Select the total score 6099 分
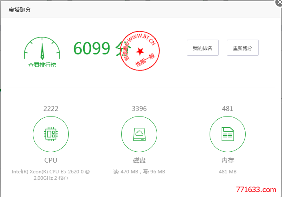The width and height of the screenshot is (282, 197). (102, 48)
